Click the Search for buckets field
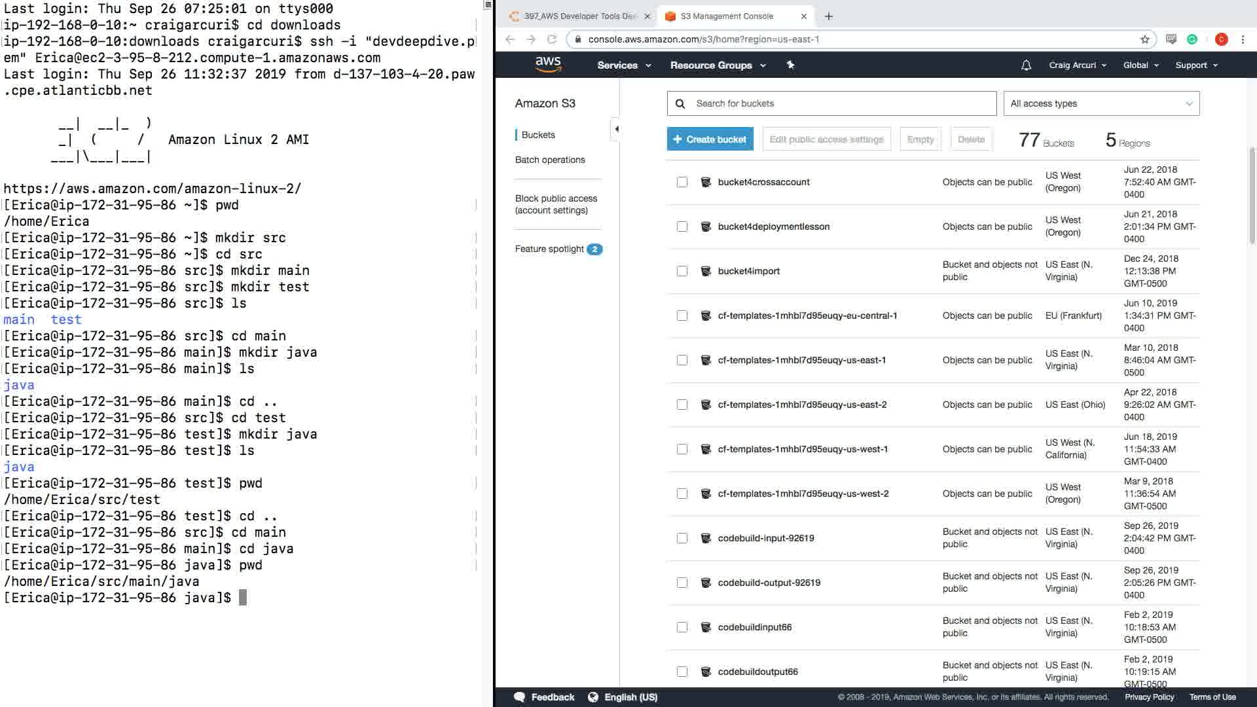The width and height of the screenshot is (1257, 707). [841, 103]
